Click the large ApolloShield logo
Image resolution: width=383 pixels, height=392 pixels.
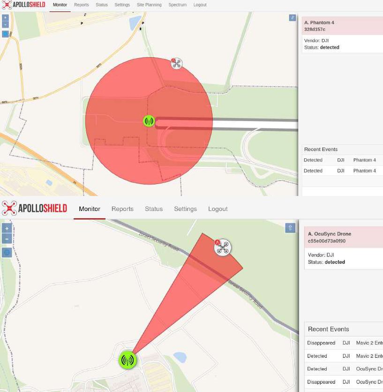click(x=35, y=208)
